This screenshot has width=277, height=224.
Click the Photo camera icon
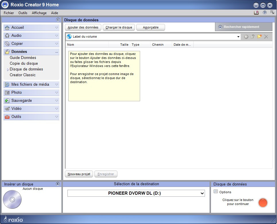coord(7,93)
